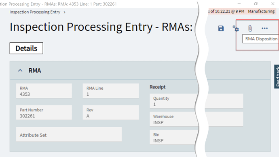The height and width of the screenshot is (157, 279).
Task: Open the Feedback side tab
Action: (x=277, y=76)
